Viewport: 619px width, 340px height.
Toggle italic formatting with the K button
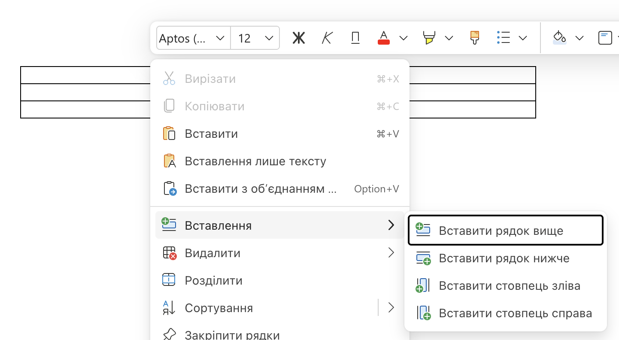327,38
